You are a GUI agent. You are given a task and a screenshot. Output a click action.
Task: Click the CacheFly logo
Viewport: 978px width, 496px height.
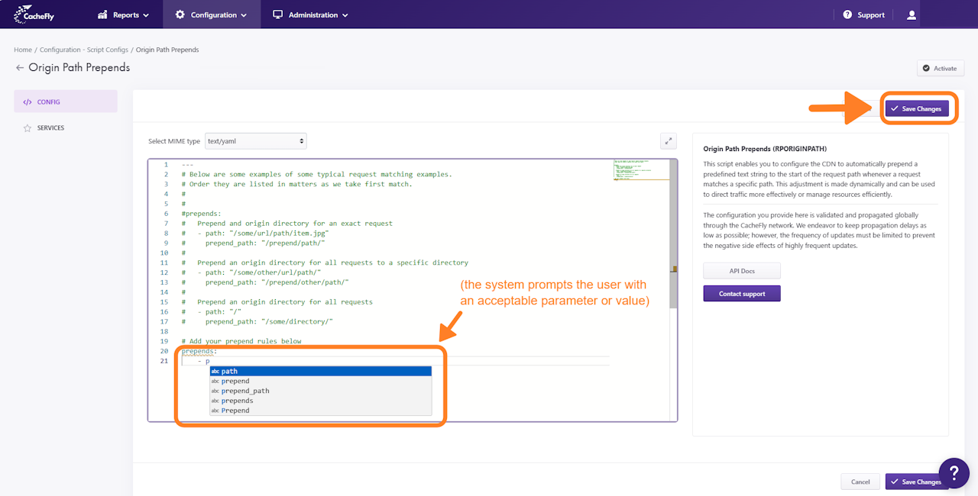34,14
